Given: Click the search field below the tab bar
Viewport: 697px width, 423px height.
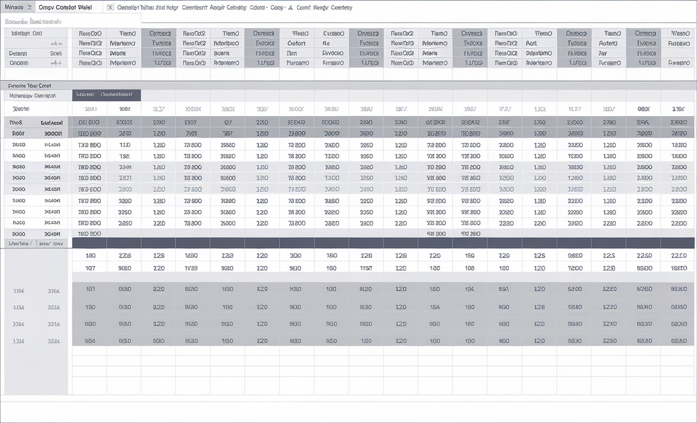Looking at the screenshot, I should point(70,21).
